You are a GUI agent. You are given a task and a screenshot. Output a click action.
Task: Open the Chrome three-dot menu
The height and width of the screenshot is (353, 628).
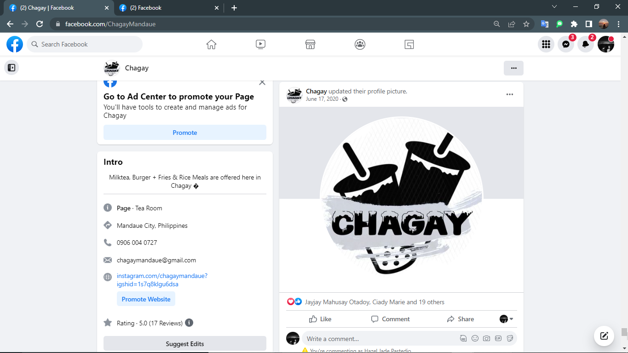click(618, 24)
